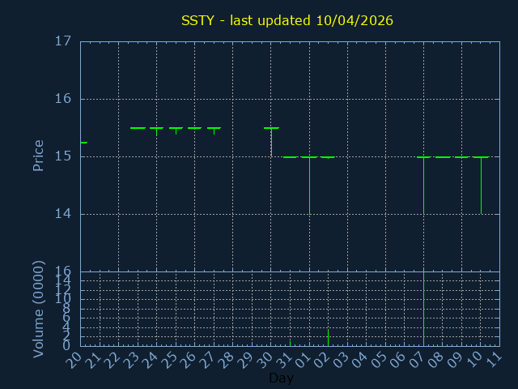Click the tall volume bar on day 07
Image resolution: width=518 pixels, height=389 pixels.
[x=424, y=309]
